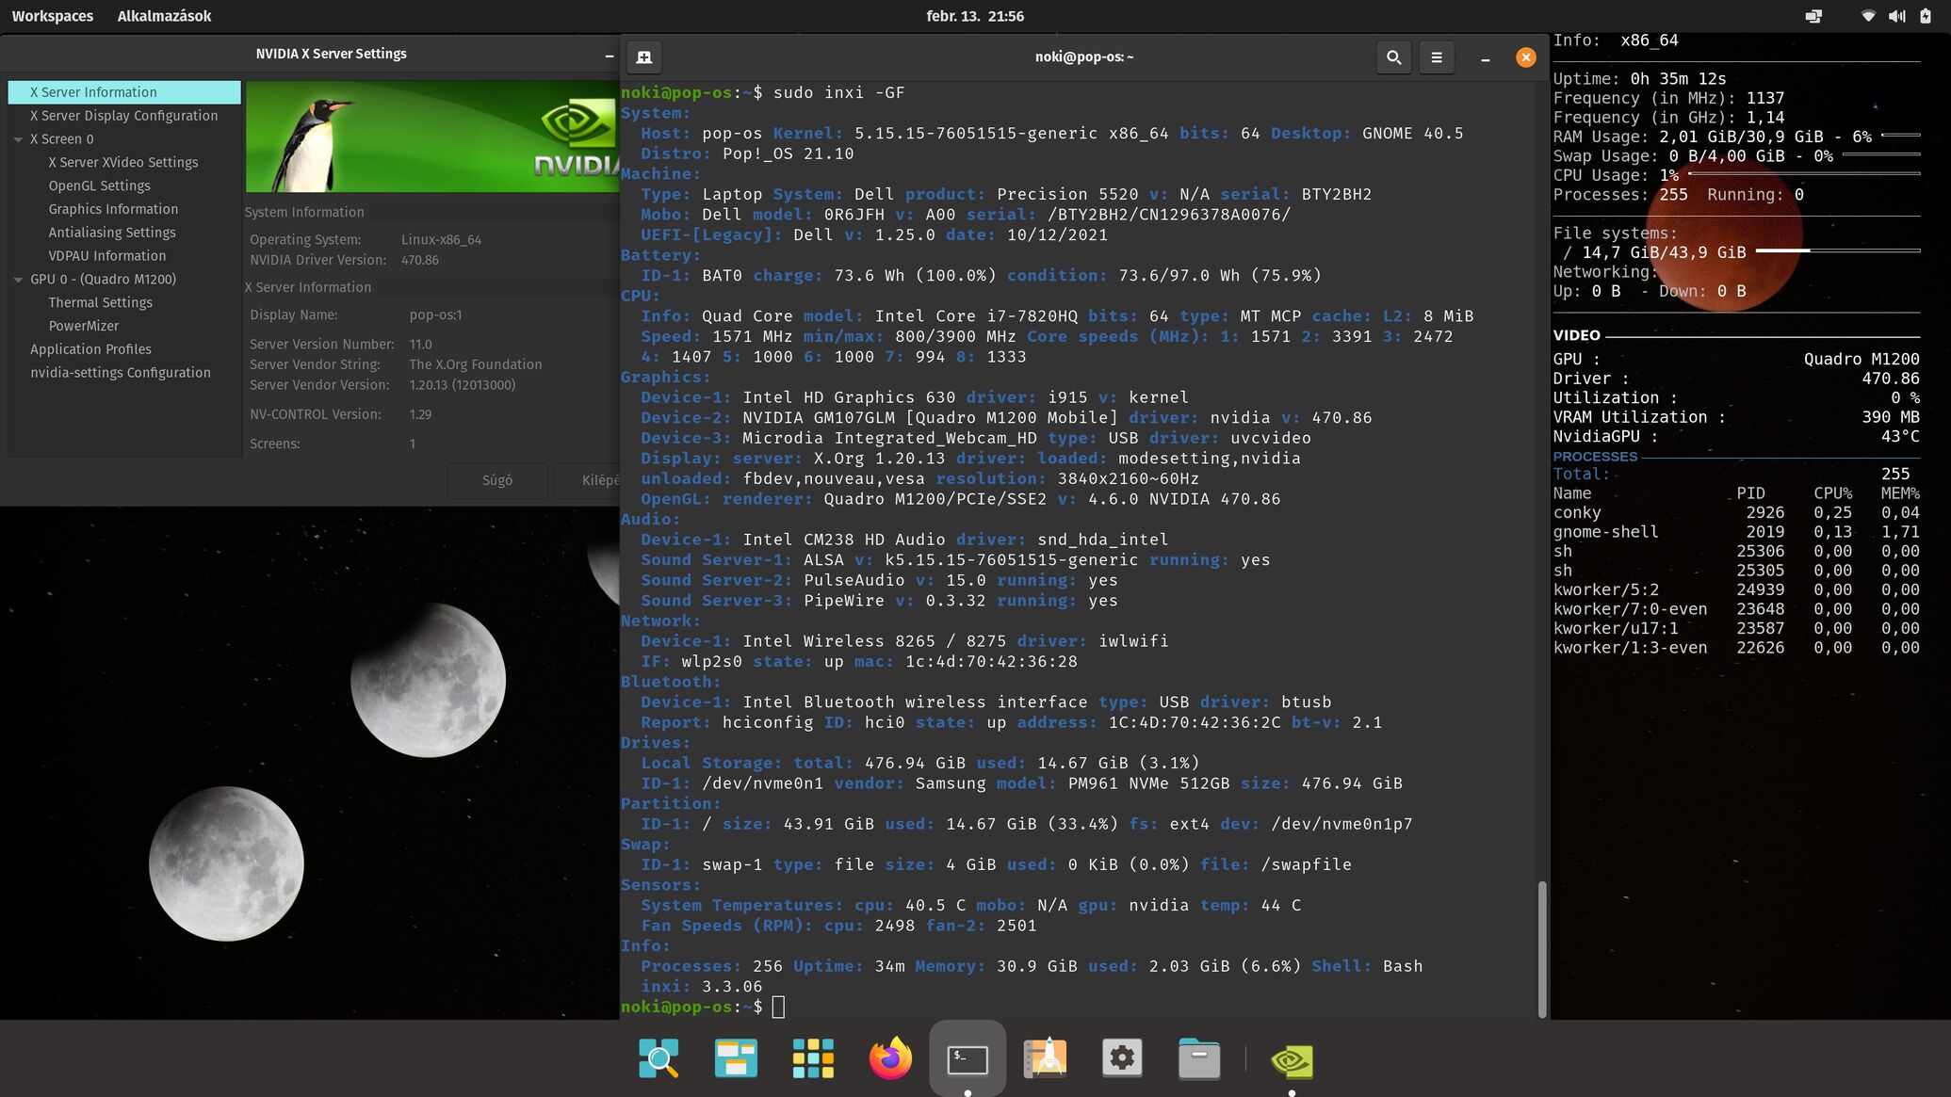Open OpenGL Settings page
Image resolution: width=1951 pixels, height=1097 pixels.
pyautogui.click(x=99, y=186)
